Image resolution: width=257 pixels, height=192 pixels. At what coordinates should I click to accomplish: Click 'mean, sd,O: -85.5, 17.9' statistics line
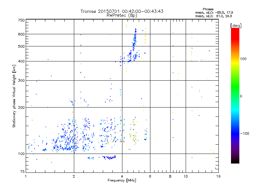point(214,12)
